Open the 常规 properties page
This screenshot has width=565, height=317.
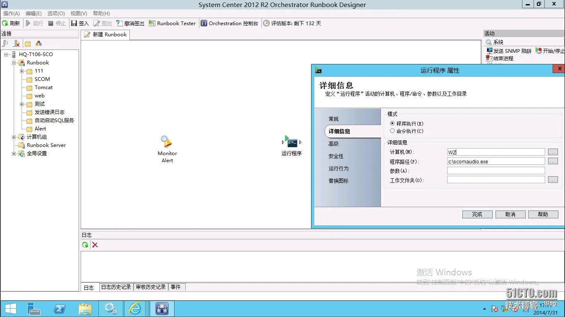point(333,119)
